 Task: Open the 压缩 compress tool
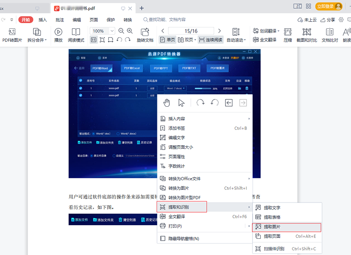288,35
